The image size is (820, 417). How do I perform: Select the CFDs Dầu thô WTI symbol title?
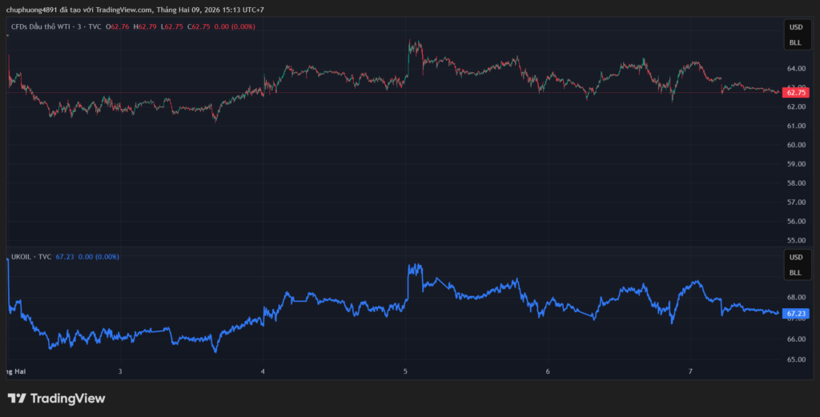[46, 26]
